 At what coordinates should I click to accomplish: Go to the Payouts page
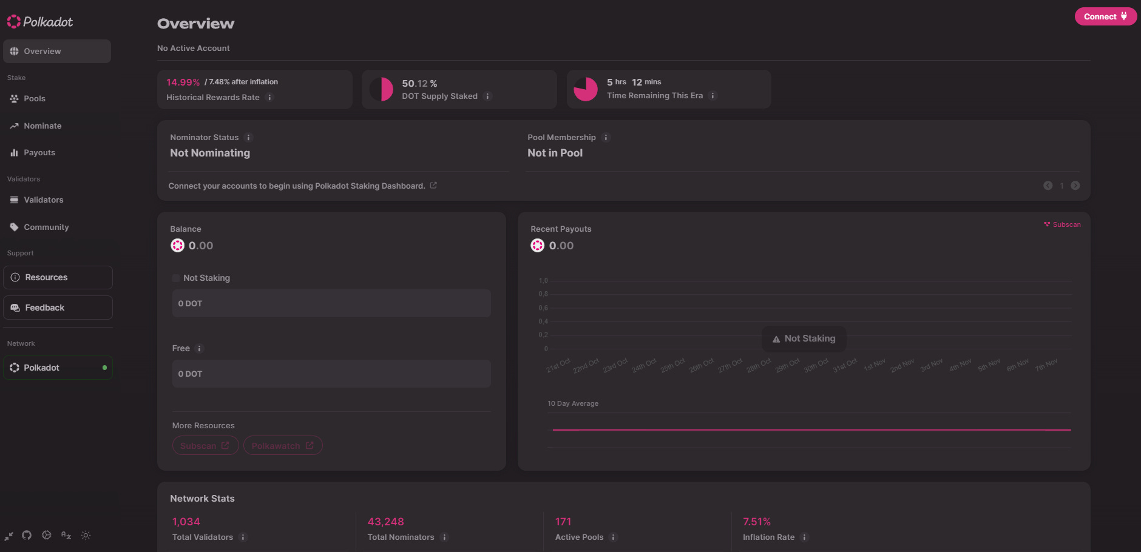57,153
